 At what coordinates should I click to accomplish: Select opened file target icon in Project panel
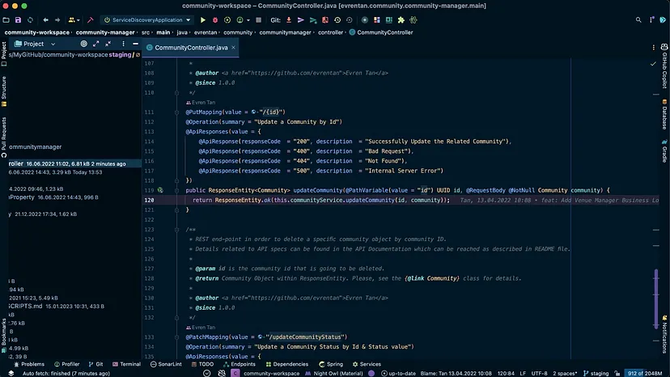point(84,44)
